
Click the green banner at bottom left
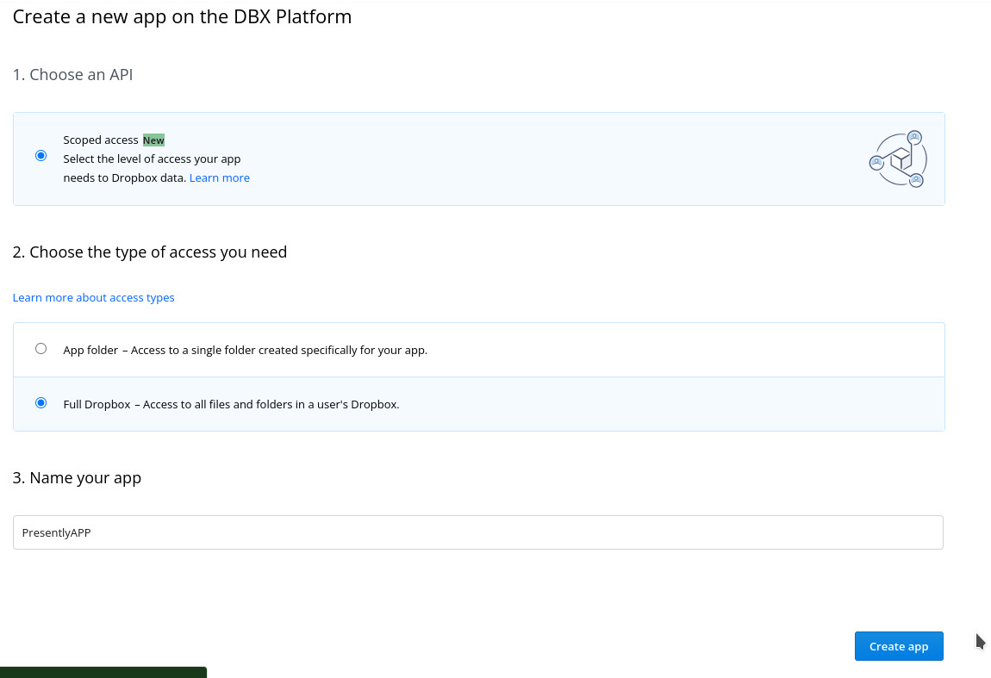click(x=103, y=673)
